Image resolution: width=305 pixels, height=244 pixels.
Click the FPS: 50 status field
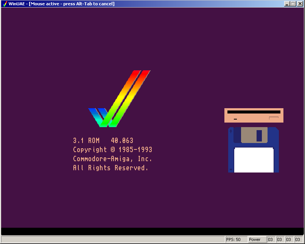pyautogui.click(x=235, y=239)
